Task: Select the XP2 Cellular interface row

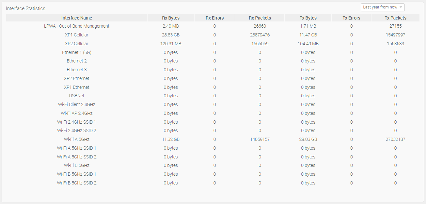Action: click(77, 44)
